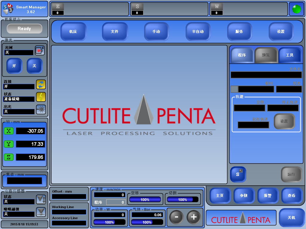Click the Working Line field

click(69, 212)
